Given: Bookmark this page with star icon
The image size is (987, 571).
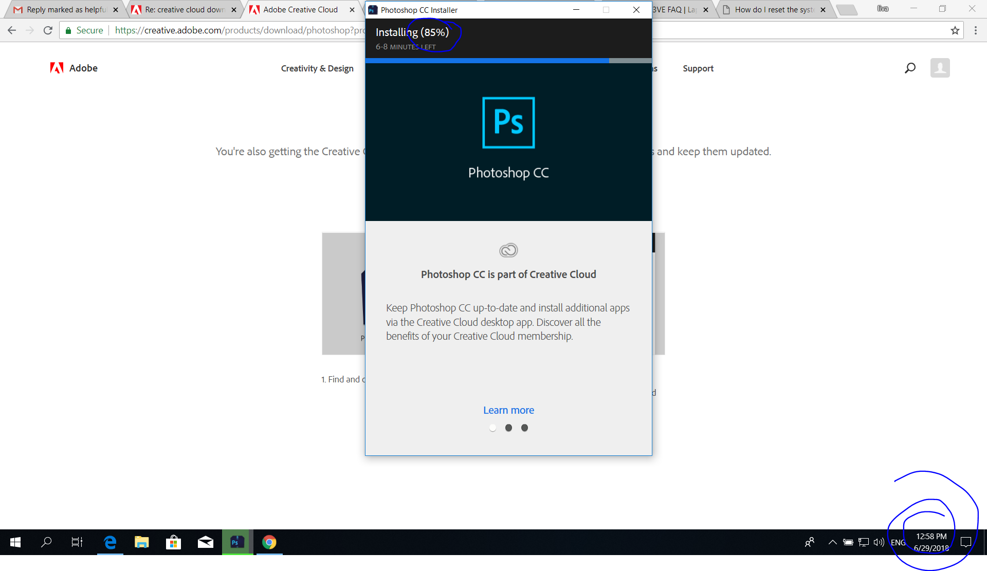Looking at the screenshot, I should 955,30.
